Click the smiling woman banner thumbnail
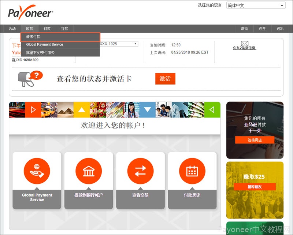 point(131,110)
